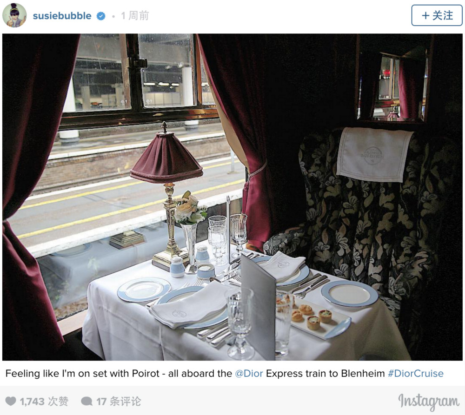Click the white headrest cover on the armchair
This screenshot has width=465, height=415.
[374, 155]
